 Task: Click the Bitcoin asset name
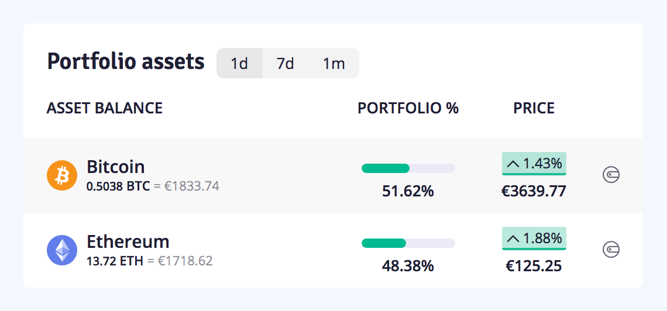[x=116, y=167]
